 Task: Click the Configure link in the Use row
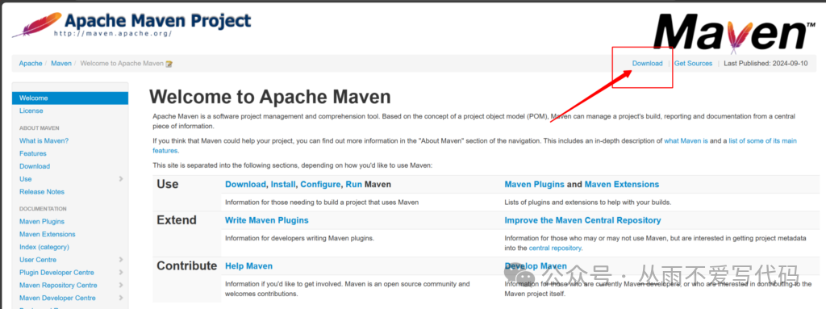[x=321, y=185]
